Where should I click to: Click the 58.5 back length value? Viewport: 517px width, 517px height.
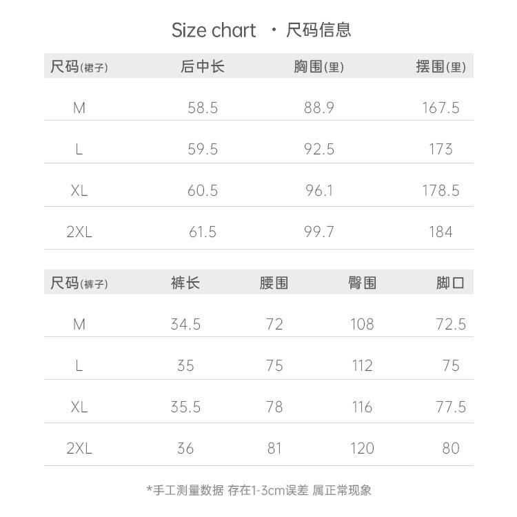203,108
